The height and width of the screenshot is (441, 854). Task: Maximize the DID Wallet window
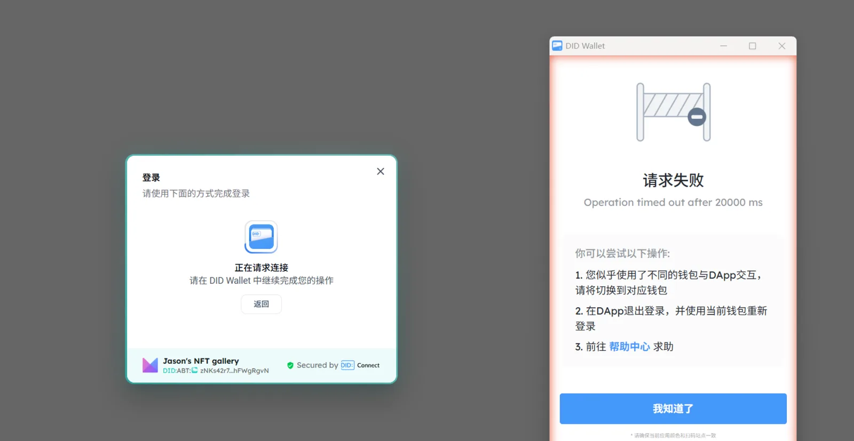point(753,46)
